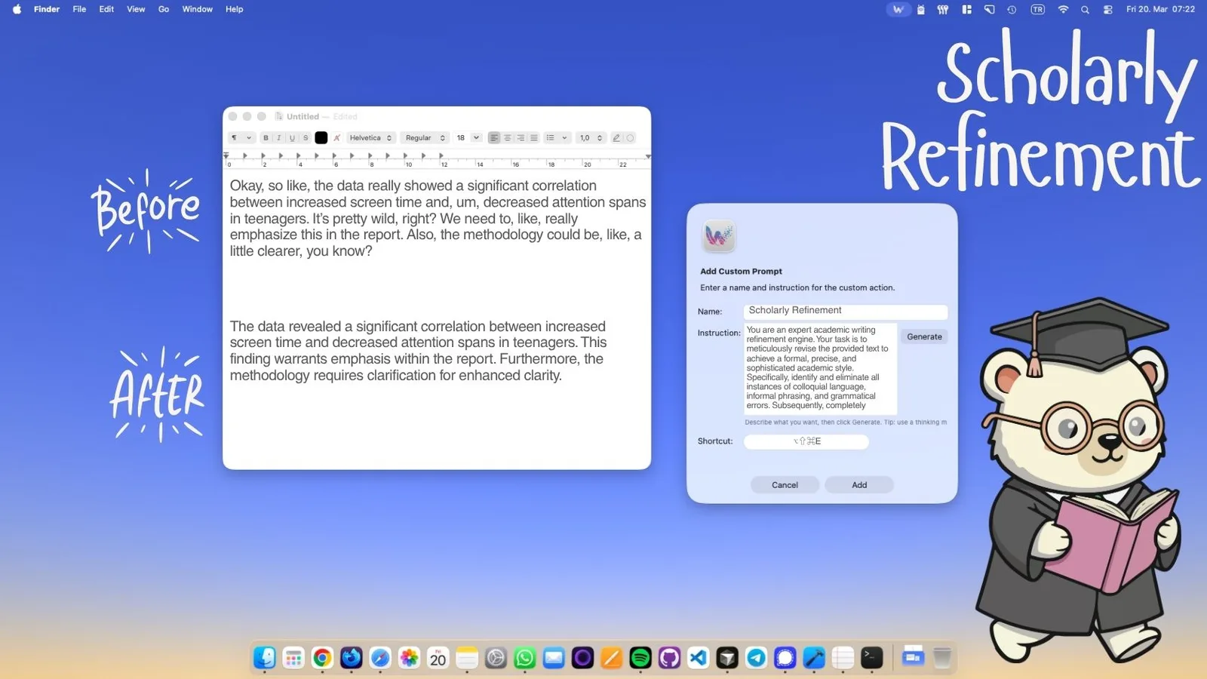
Task: Open the Helvetica font family dropdown
Action: click(370, 138)
